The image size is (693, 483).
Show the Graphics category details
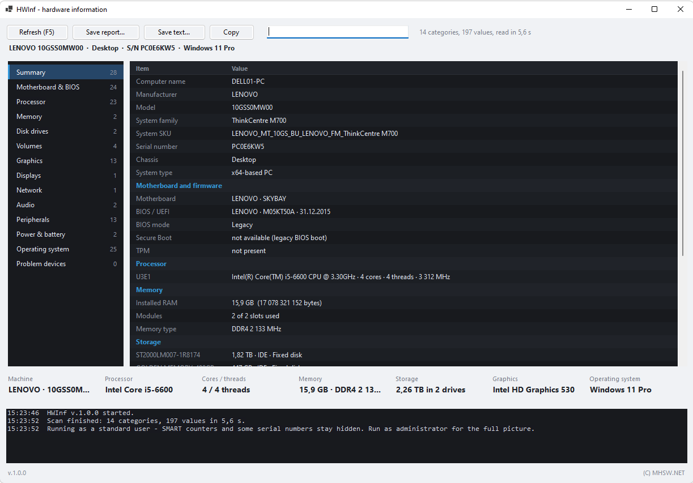coord(66,160)
